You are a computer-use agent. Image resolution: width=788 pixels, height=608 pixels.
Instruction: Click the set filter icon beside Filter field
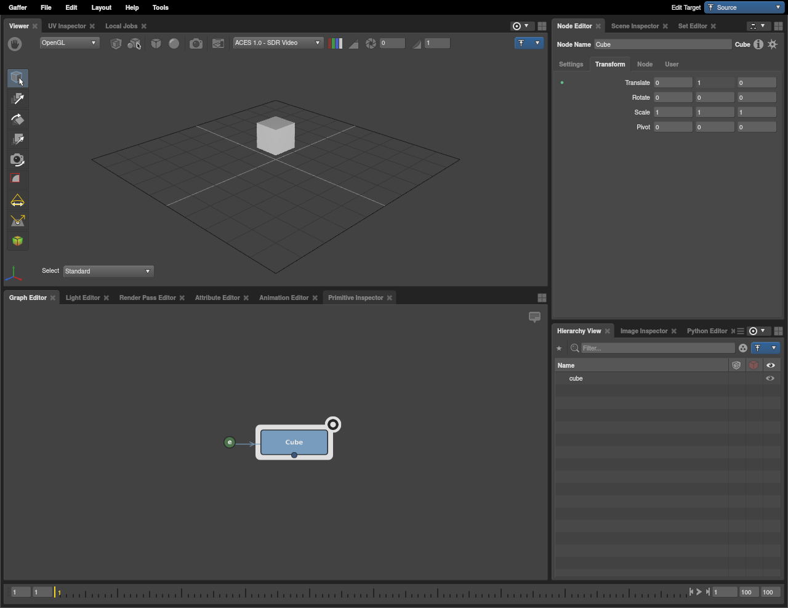pyautogui.click(x=743, y=348)
